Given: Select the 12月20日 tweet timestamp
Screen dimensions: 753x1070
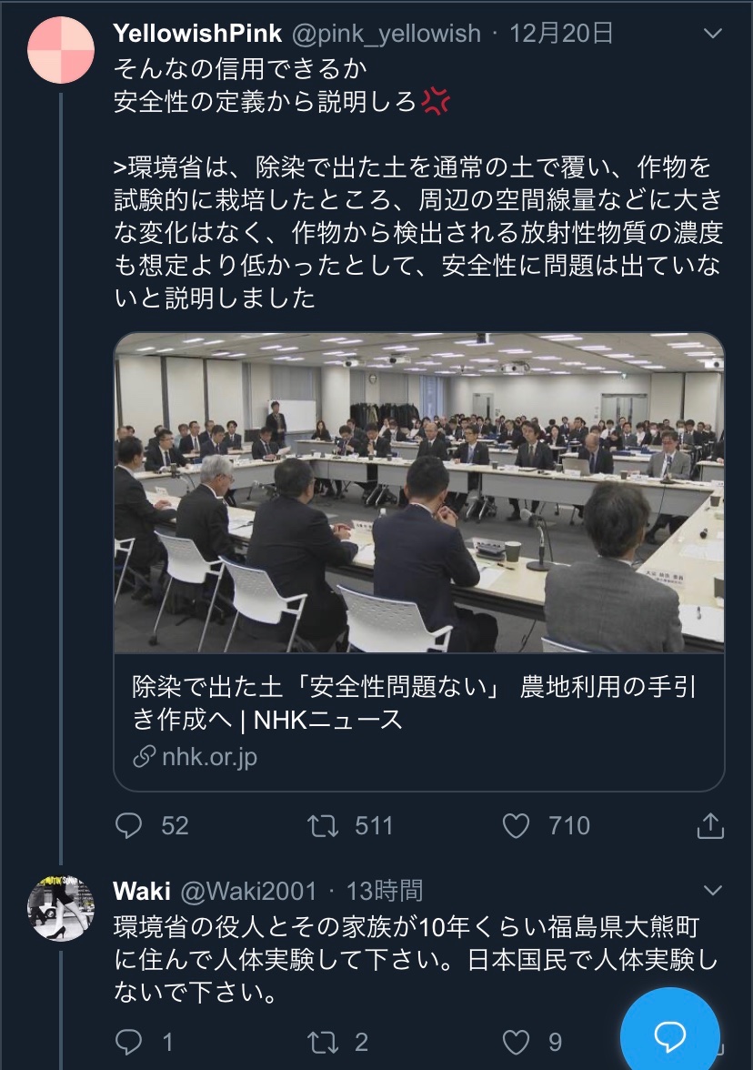Looking at the screenshot, I should [561, 33].
